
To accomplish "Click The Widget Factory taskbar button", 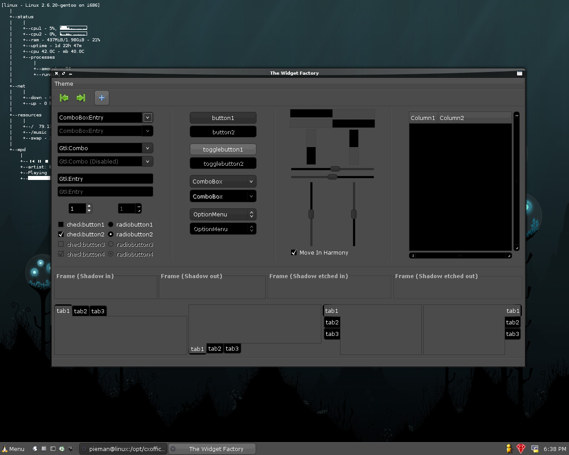I will [x=212, y=449].
